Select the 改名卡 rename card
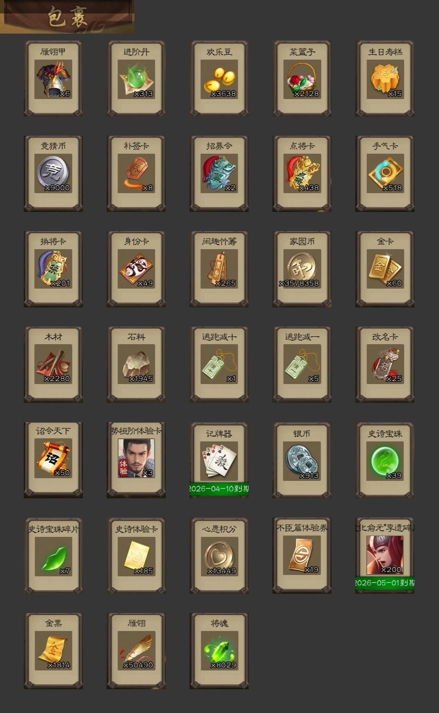The width and height of the screenshot is (439, 713). tap(385, 364)
